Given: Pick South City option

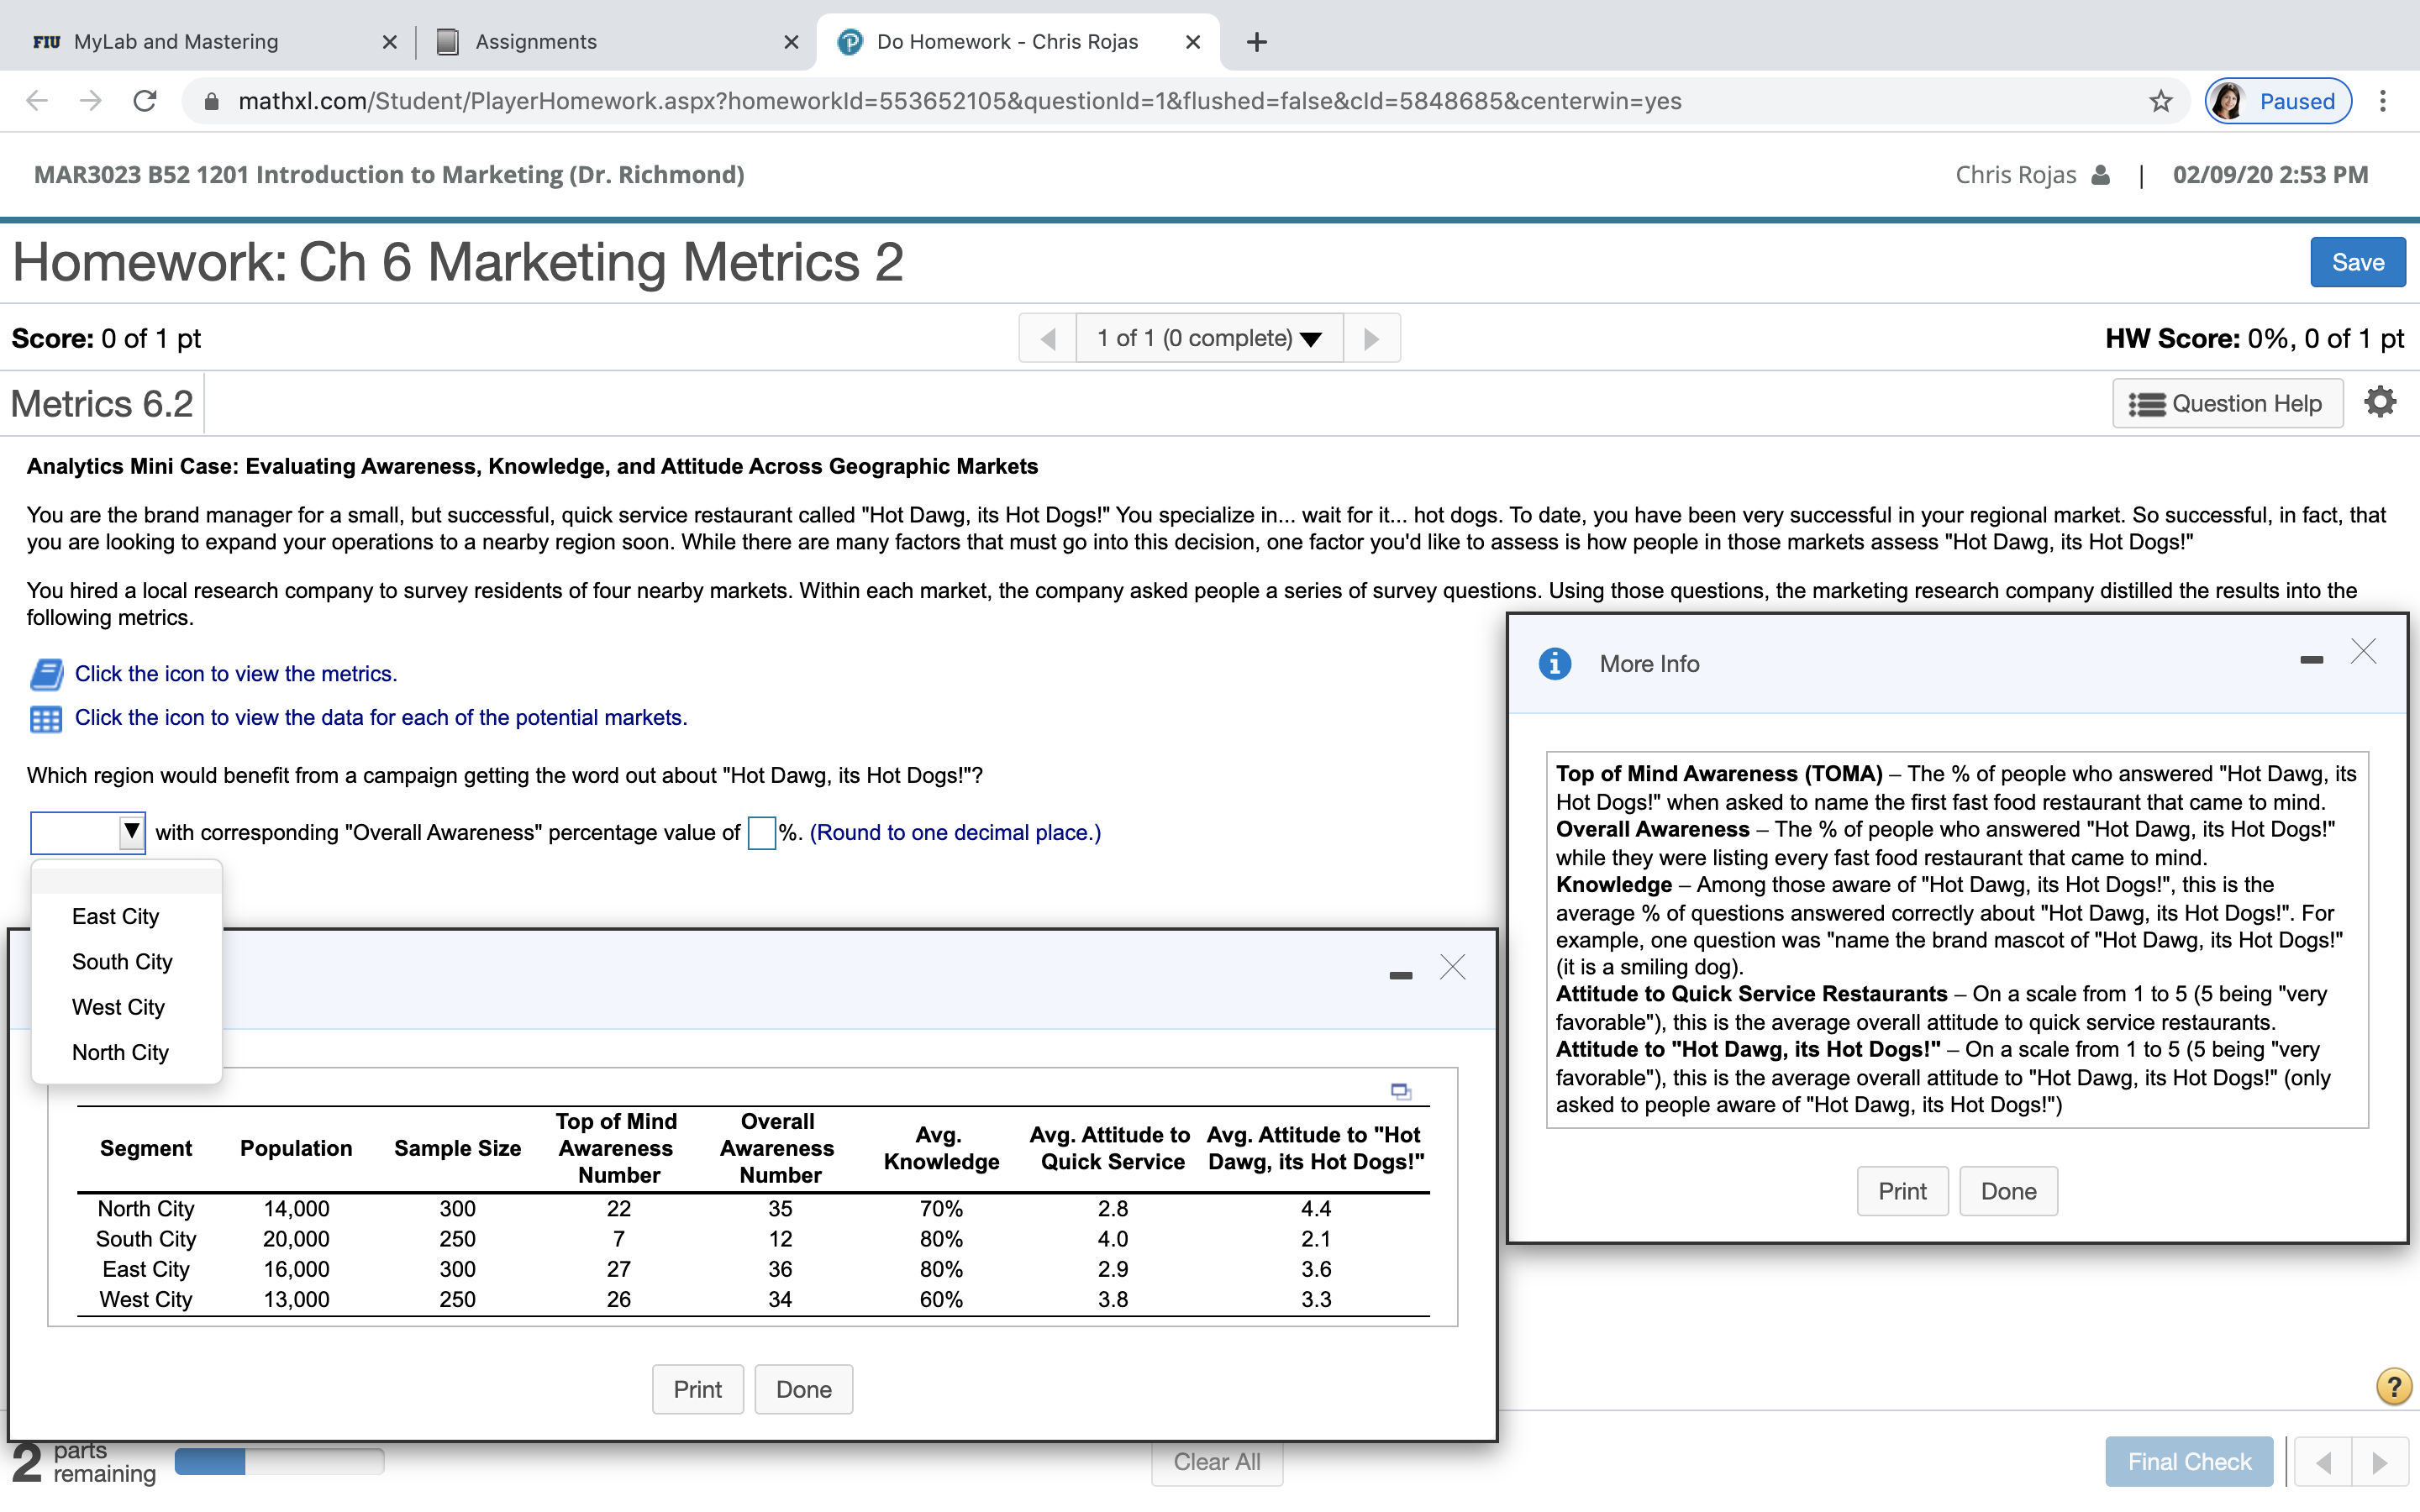Looking at the screenshot, I should (x=122, y=962).
